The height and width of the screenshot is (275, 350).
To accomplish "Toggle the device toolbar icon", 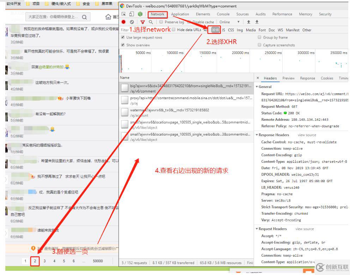I will coord(131,14).
